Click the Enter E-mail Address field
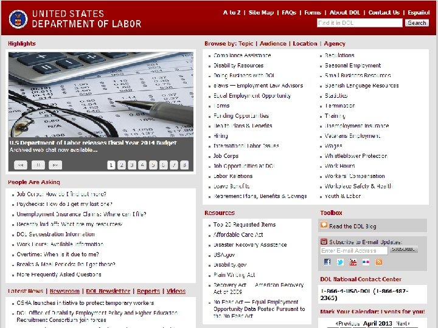 pos(354,250)
